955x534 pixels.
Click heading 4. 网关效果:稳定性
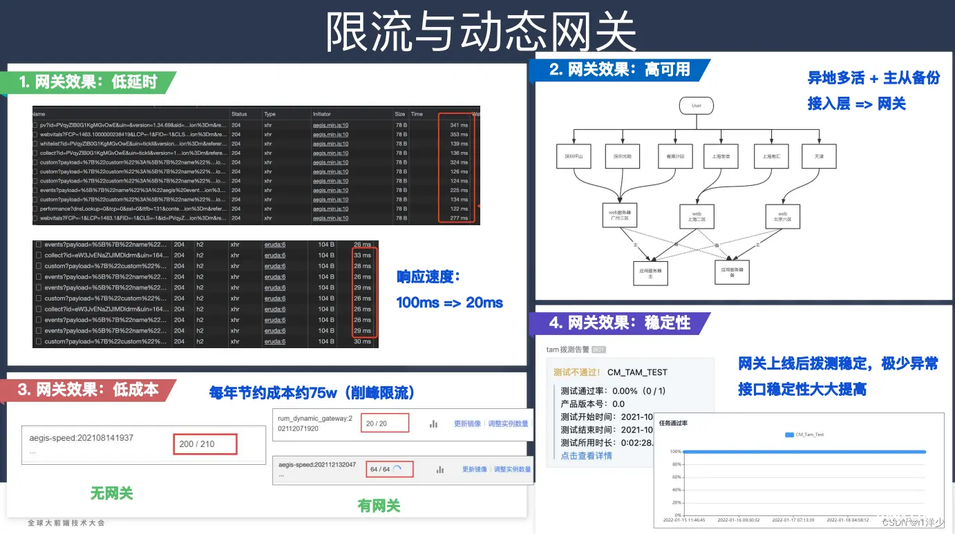pyautogui.click(x=621, y=323)
